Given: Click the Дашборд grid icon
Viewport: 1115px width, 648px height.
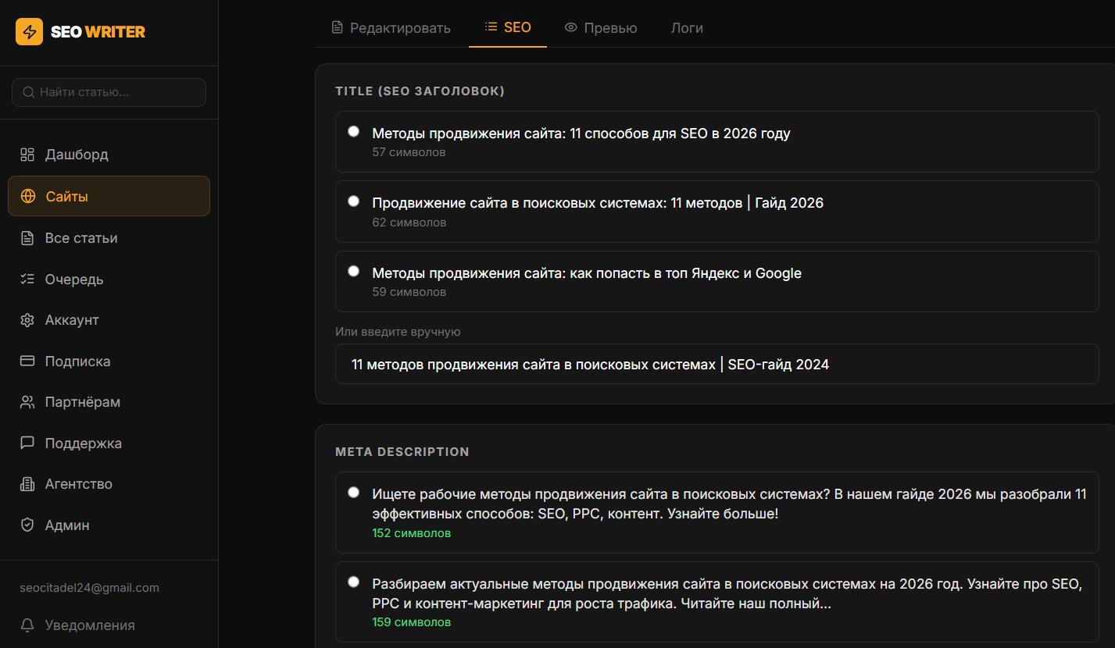Looking at the screenshot, I should [27, 155].
